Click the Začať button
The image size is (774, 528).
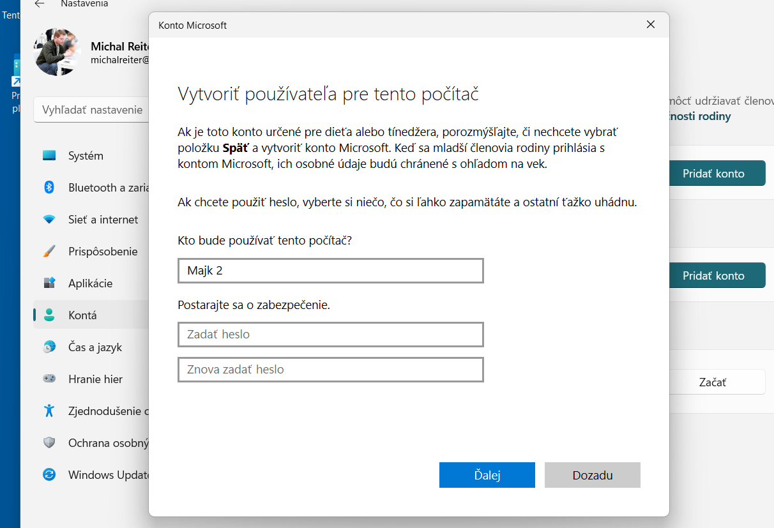point(713,382)
